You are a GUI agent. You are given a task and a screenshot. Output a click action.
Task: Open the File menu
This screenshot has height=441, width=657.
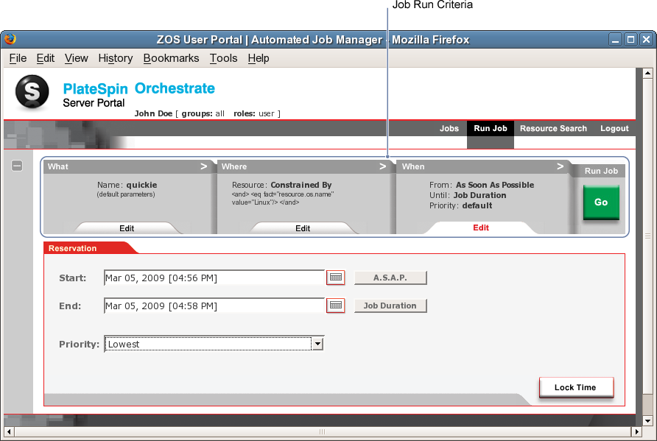pyautogui.click(x=18, y=58)
